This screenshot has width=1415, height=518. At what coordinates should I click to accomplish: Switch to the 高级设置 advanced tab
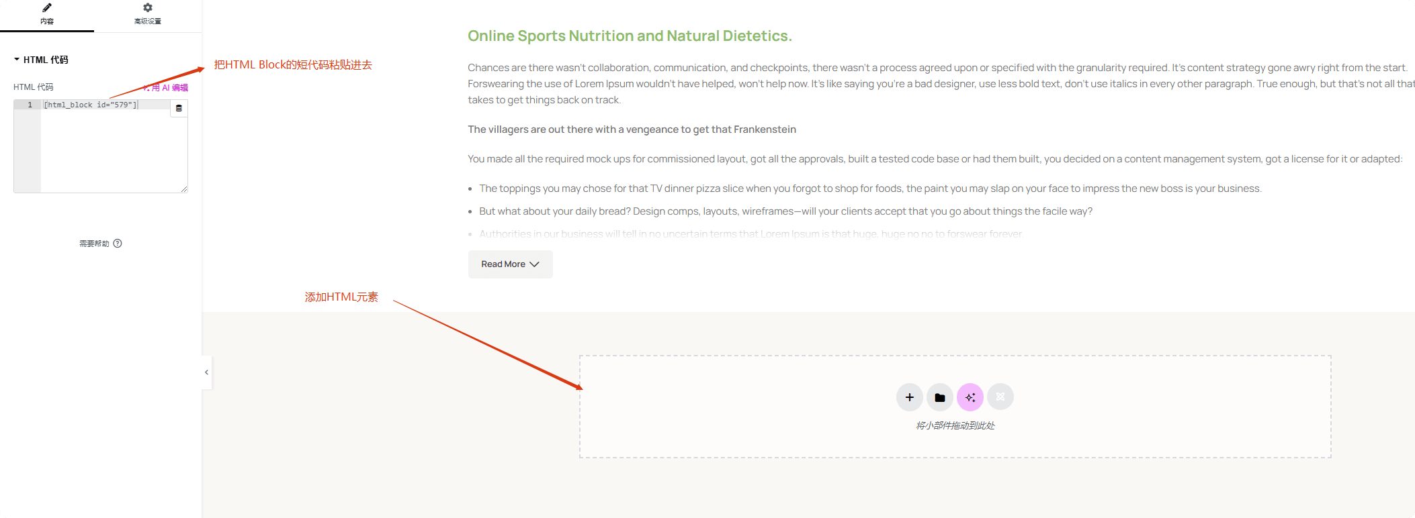[148, 15]
